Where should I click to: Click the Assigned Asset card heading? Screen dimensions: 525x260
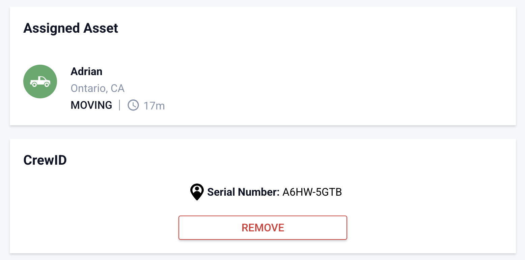(71, 28)
